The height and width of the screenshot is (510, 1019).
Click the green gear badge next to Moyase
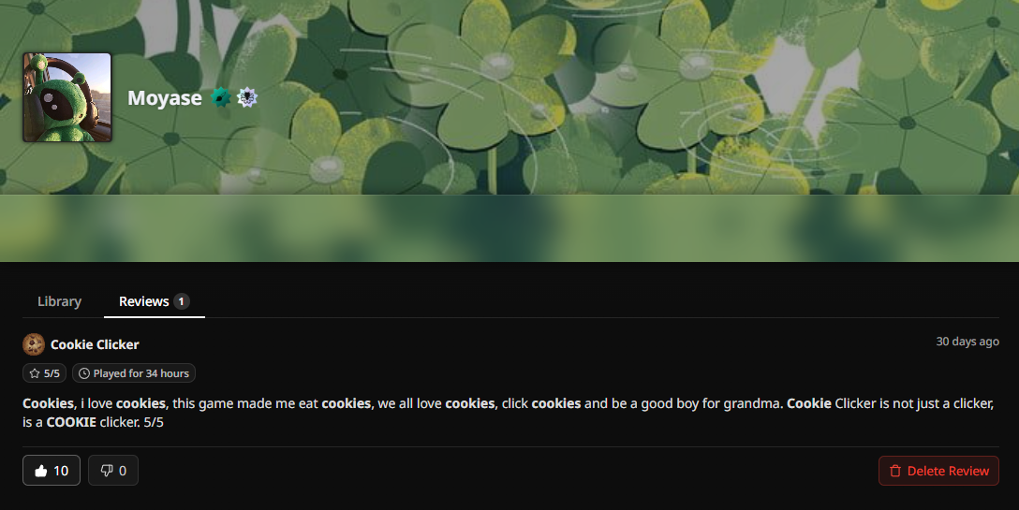(x=221, y=97)
